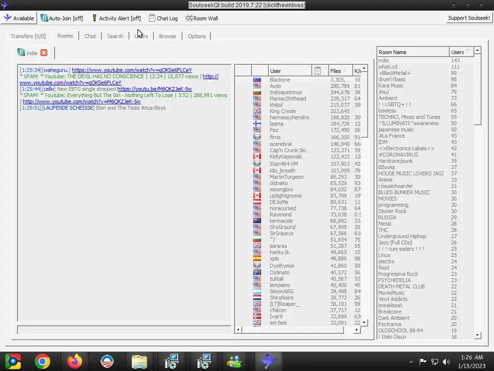Click room list scroll down arrow
The height and width of the screenshot is (371, 494).
pyautogui.click(x=477, y=335)
